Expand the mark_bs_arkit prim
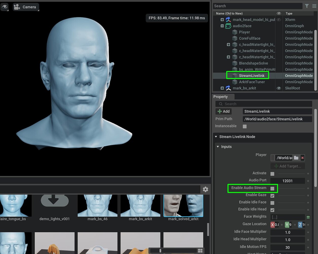This screenshot has width=318, height=254. click(222, 88)
